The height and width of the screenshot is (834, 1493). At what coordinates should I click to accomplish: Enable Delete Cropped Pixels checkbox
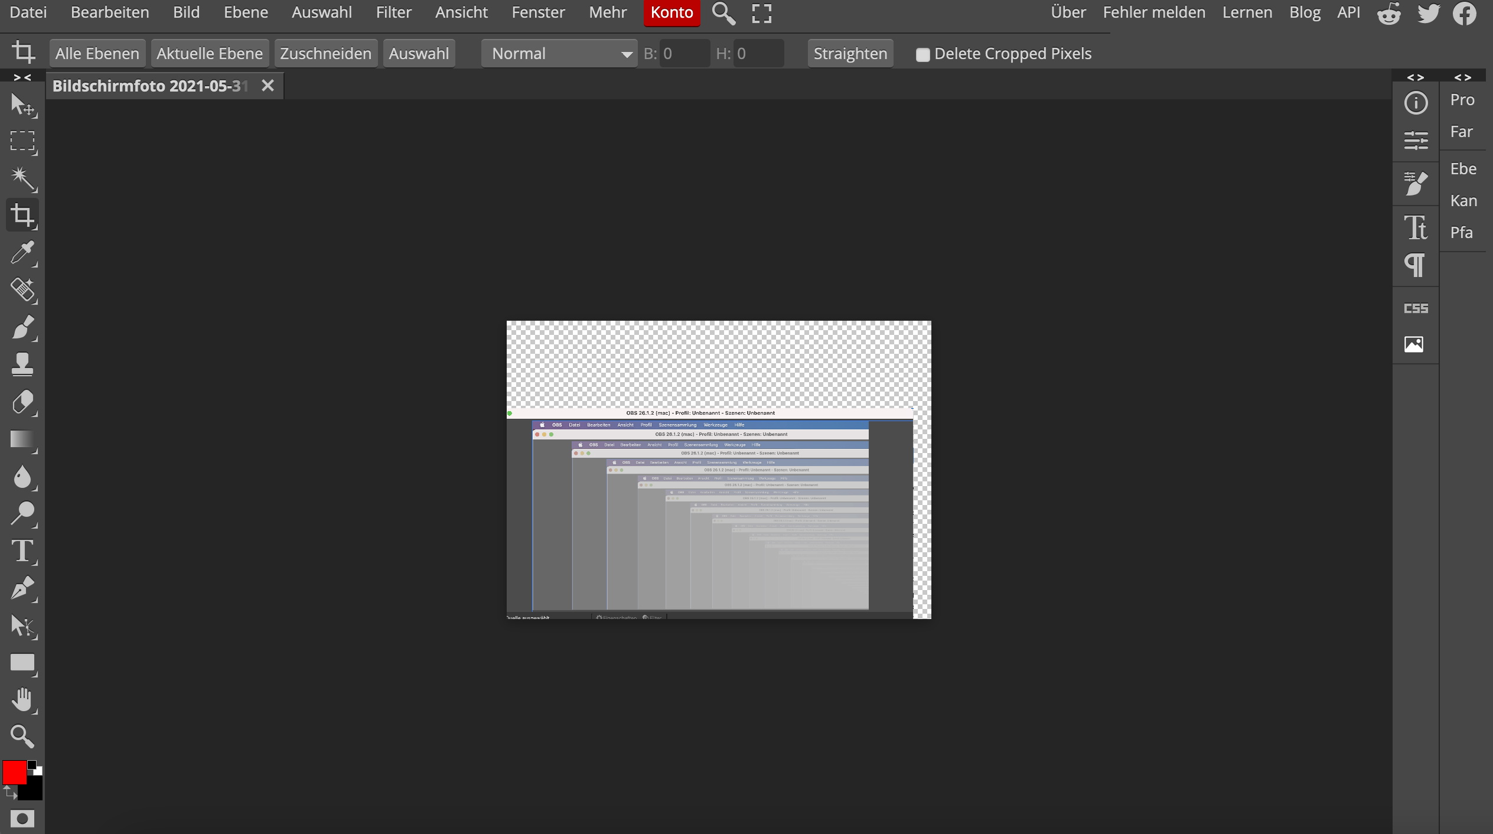click(922, 54)
